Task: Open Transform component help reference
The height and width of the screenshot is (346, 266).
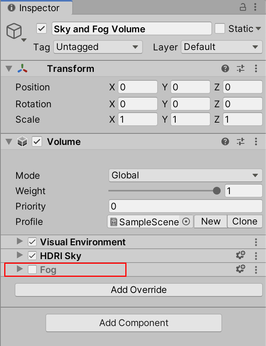Action: [x=225, y=69]
